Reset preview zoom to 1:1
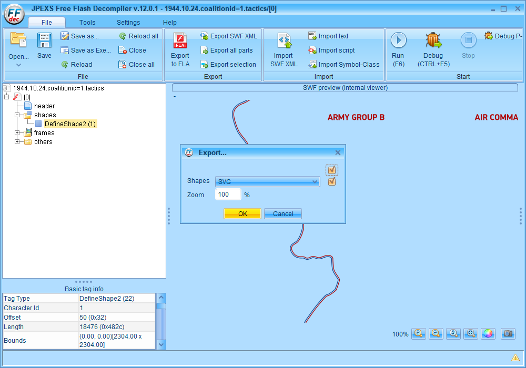Screen dimensions: 526x368 pyautogui.click(x=453, y=333)
